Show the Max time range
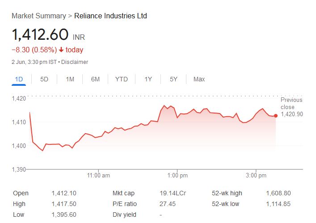This screenshot has height=223, width=316. (x=199, y=79)
